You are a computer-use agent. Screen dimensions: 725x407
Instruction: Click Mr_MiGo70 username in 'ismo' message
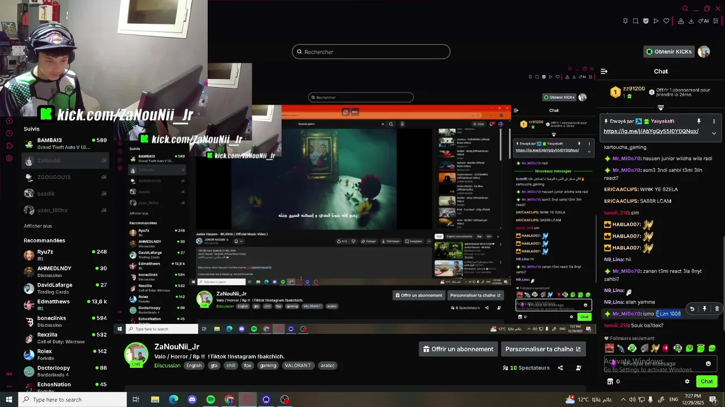(x=626, y=314)
